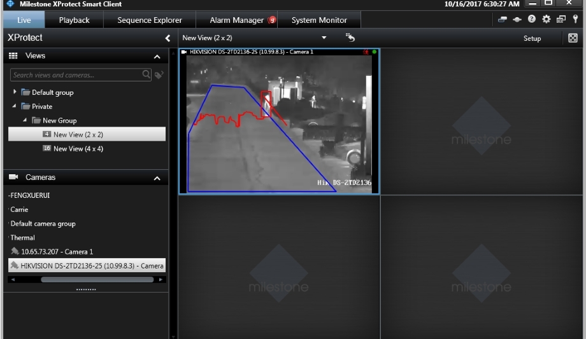
Task: Click the green live status indicator
Action: [x=374, y=52]
